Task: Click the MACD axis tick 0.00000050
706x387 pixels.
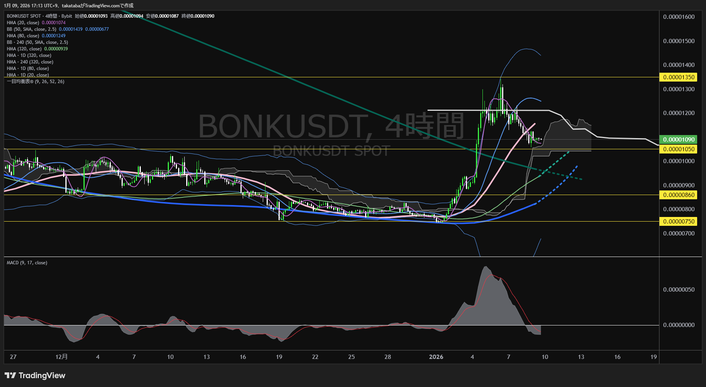Action: coord(679,290)
